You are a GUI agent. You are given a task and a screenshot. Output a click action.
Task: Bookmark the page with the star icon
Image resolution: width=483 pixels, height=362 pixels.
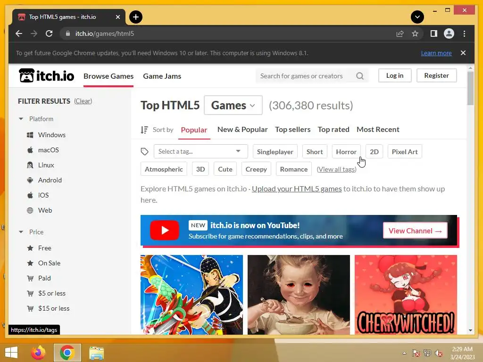(x=415, y=33)
